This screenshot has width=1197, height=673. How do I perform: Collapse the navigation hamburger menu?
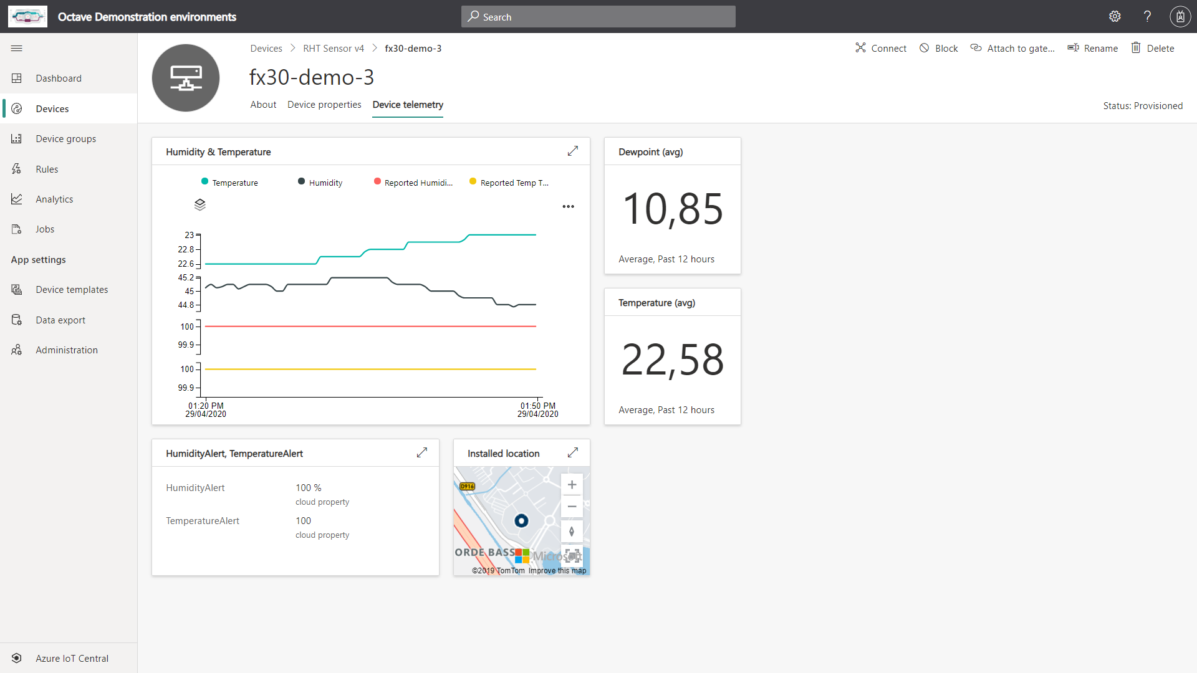click(17, 48)
